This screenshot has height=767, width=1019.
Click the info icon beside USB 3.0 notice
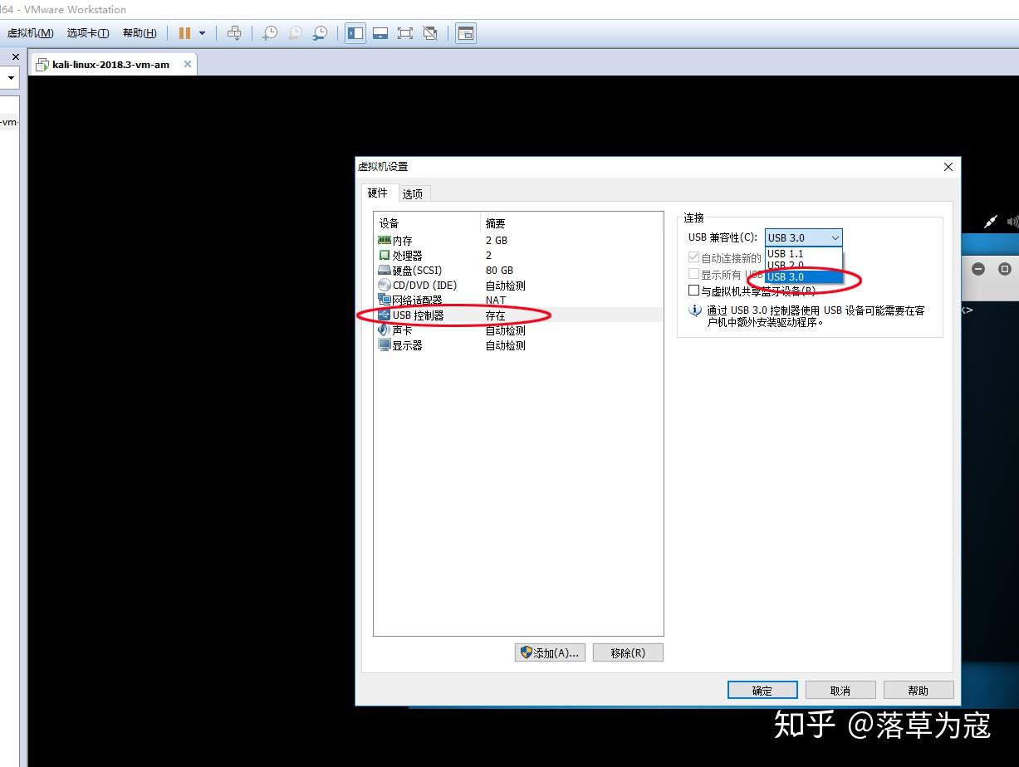[696, 310]
